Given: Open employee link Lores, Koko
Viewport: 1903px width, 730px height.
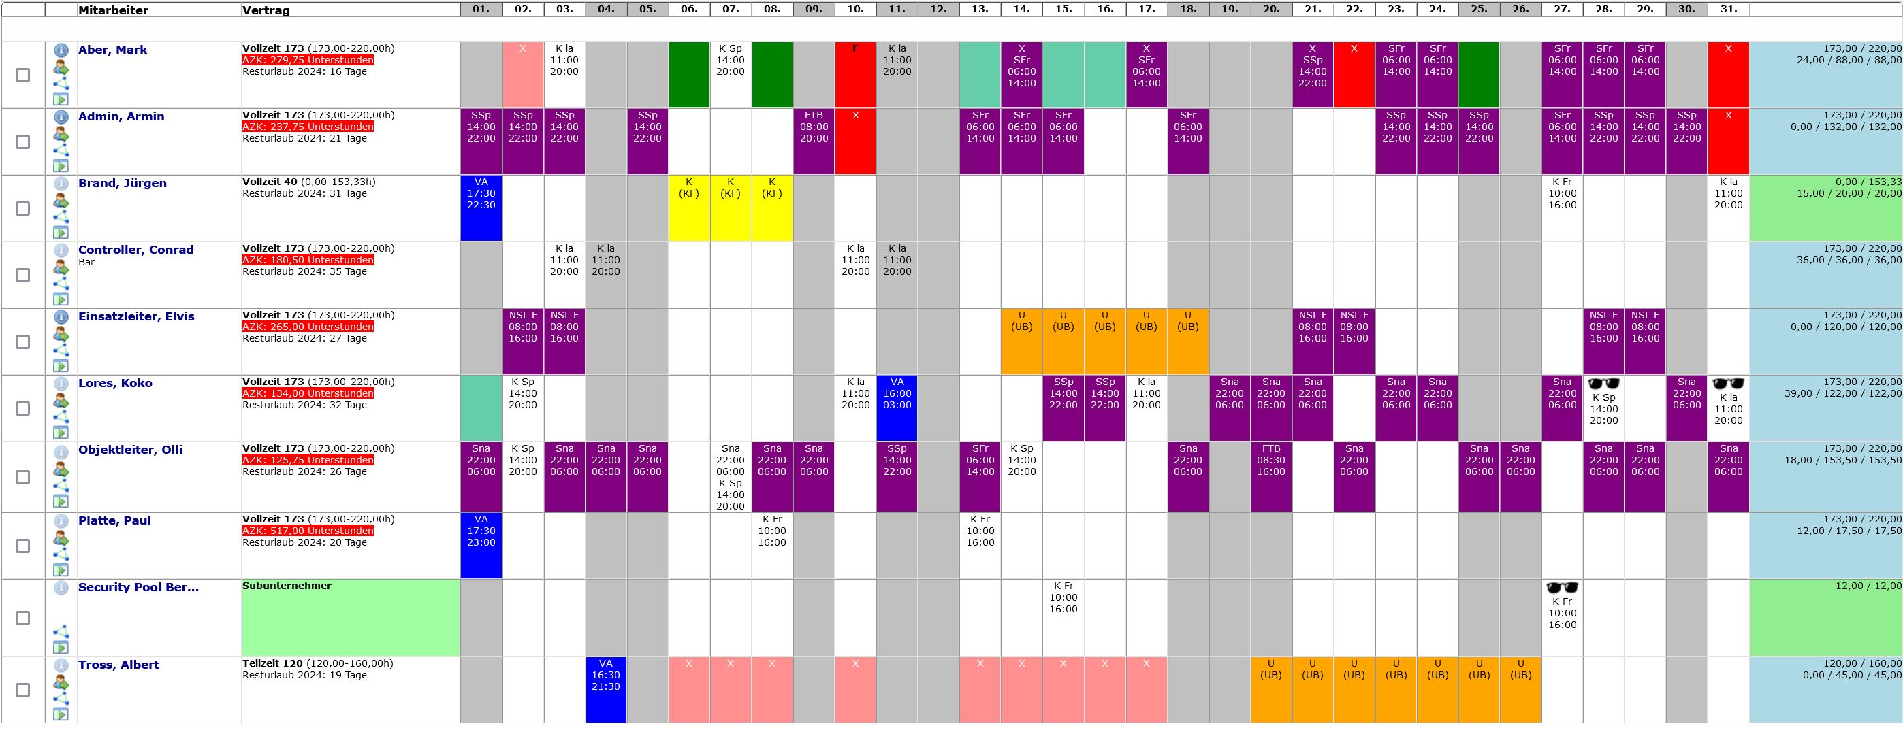Looking at the screenshot, I should click(115, 384).
